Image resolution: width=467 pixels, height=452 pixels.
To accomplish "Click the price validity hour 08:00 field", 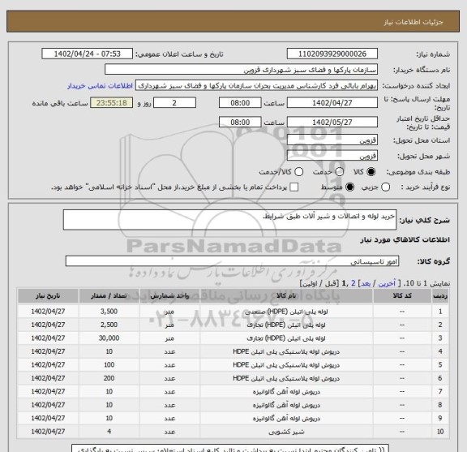I will pyautogui.click(x=240, y=123).
